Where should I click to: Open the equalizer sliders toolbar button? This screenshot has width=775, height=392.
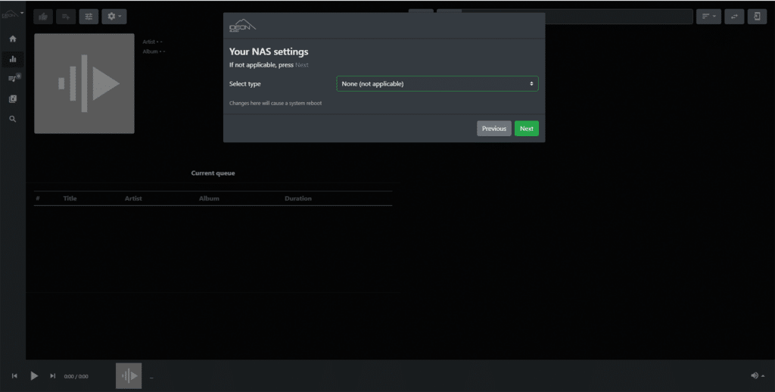tap(89, 16)
